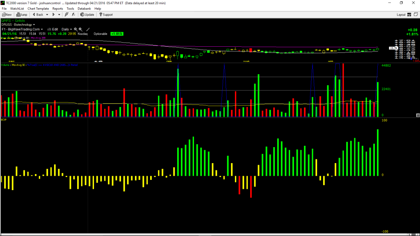Open the DRUGS - Biotechnology dropdown
Screen dimensions: 420x236
click(x=18, y=25)
